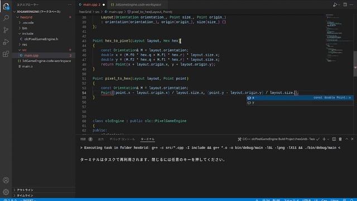Close the bottom panel
The height and width of the screenshot is (201, 357).
[352, 139]
